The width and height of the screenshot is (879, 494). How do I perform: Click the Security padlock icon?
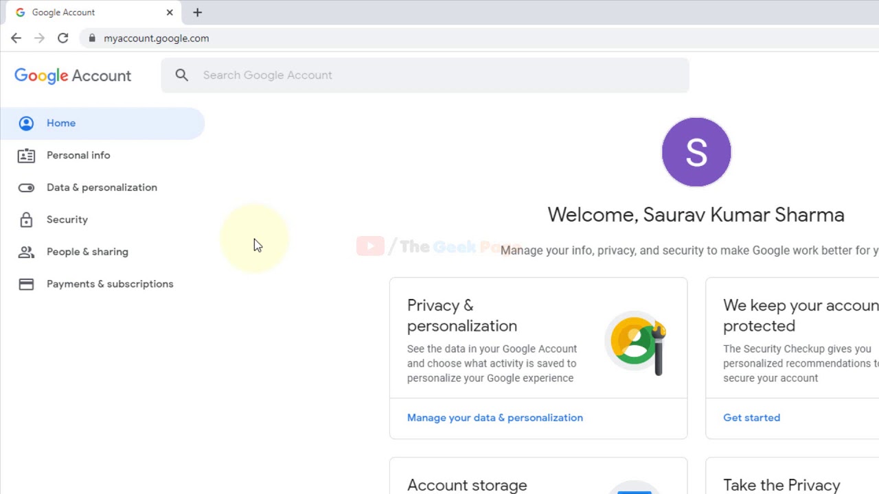pyautogui.click(x=26, y=220)
